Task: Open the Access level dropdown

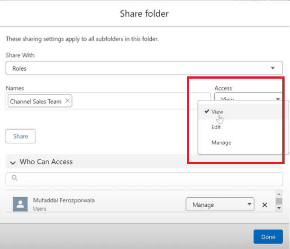Action: [248, 98]
